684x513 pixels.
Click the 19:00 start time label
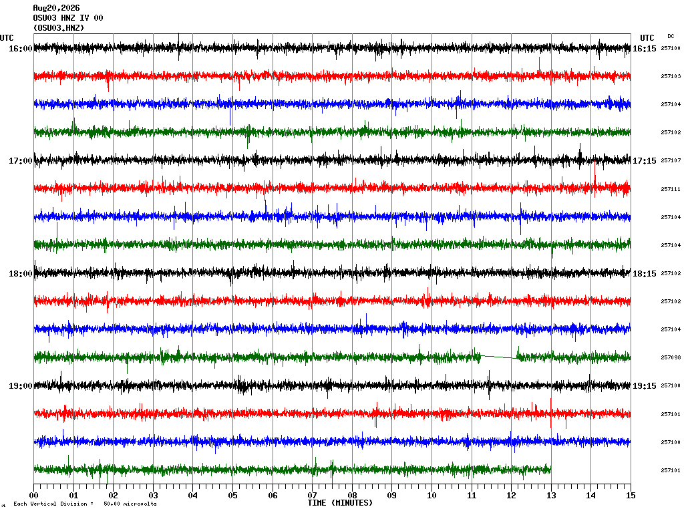point(21,386)
